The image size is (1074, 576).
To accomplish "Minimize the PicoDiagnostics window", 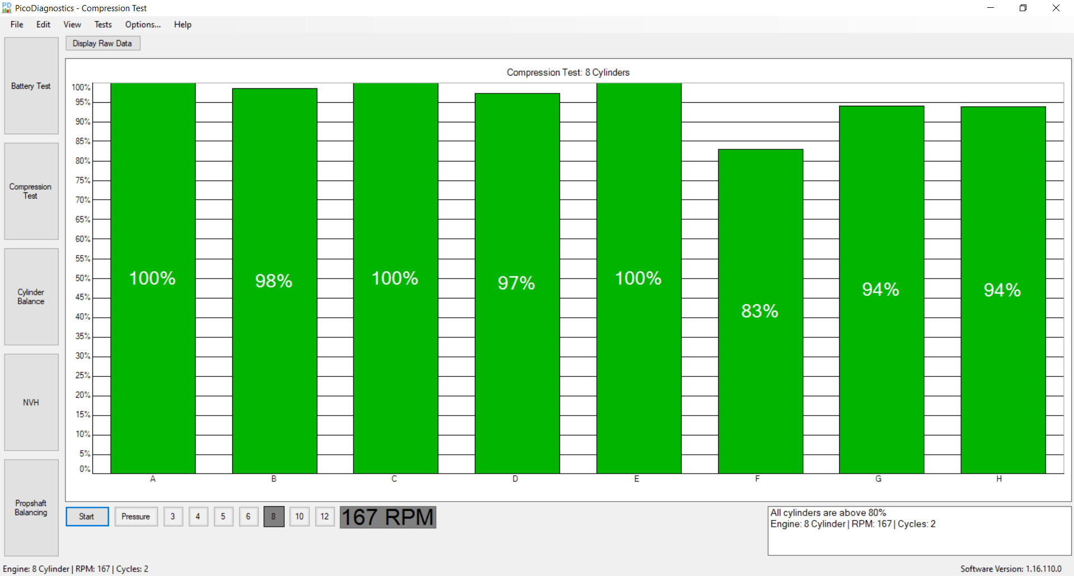I will [991, 8].
